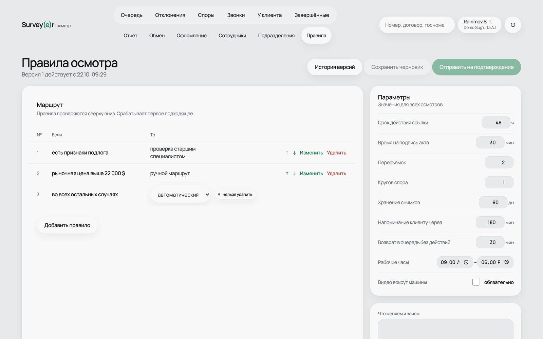
Task: Move rule 1 down with the arrow
Action: 294,153
